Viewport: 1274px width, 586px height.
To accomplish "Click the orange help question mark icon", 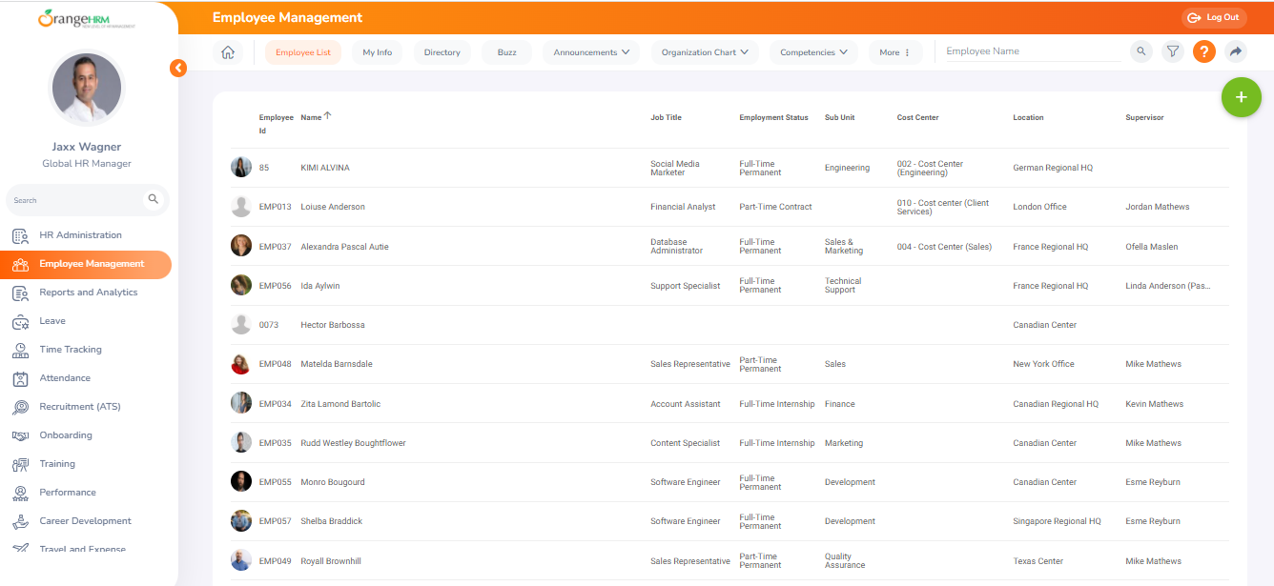I will (x=1203, y=51).
